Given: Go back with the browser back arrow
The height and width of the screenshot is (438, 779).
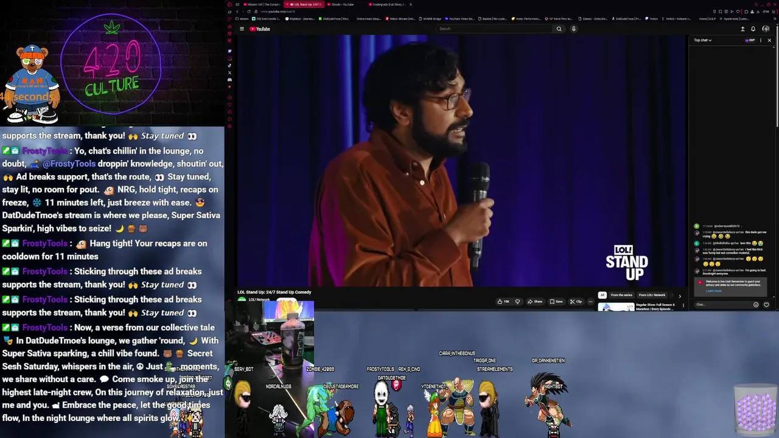Looking at the screenshot, I should (237, 12).
